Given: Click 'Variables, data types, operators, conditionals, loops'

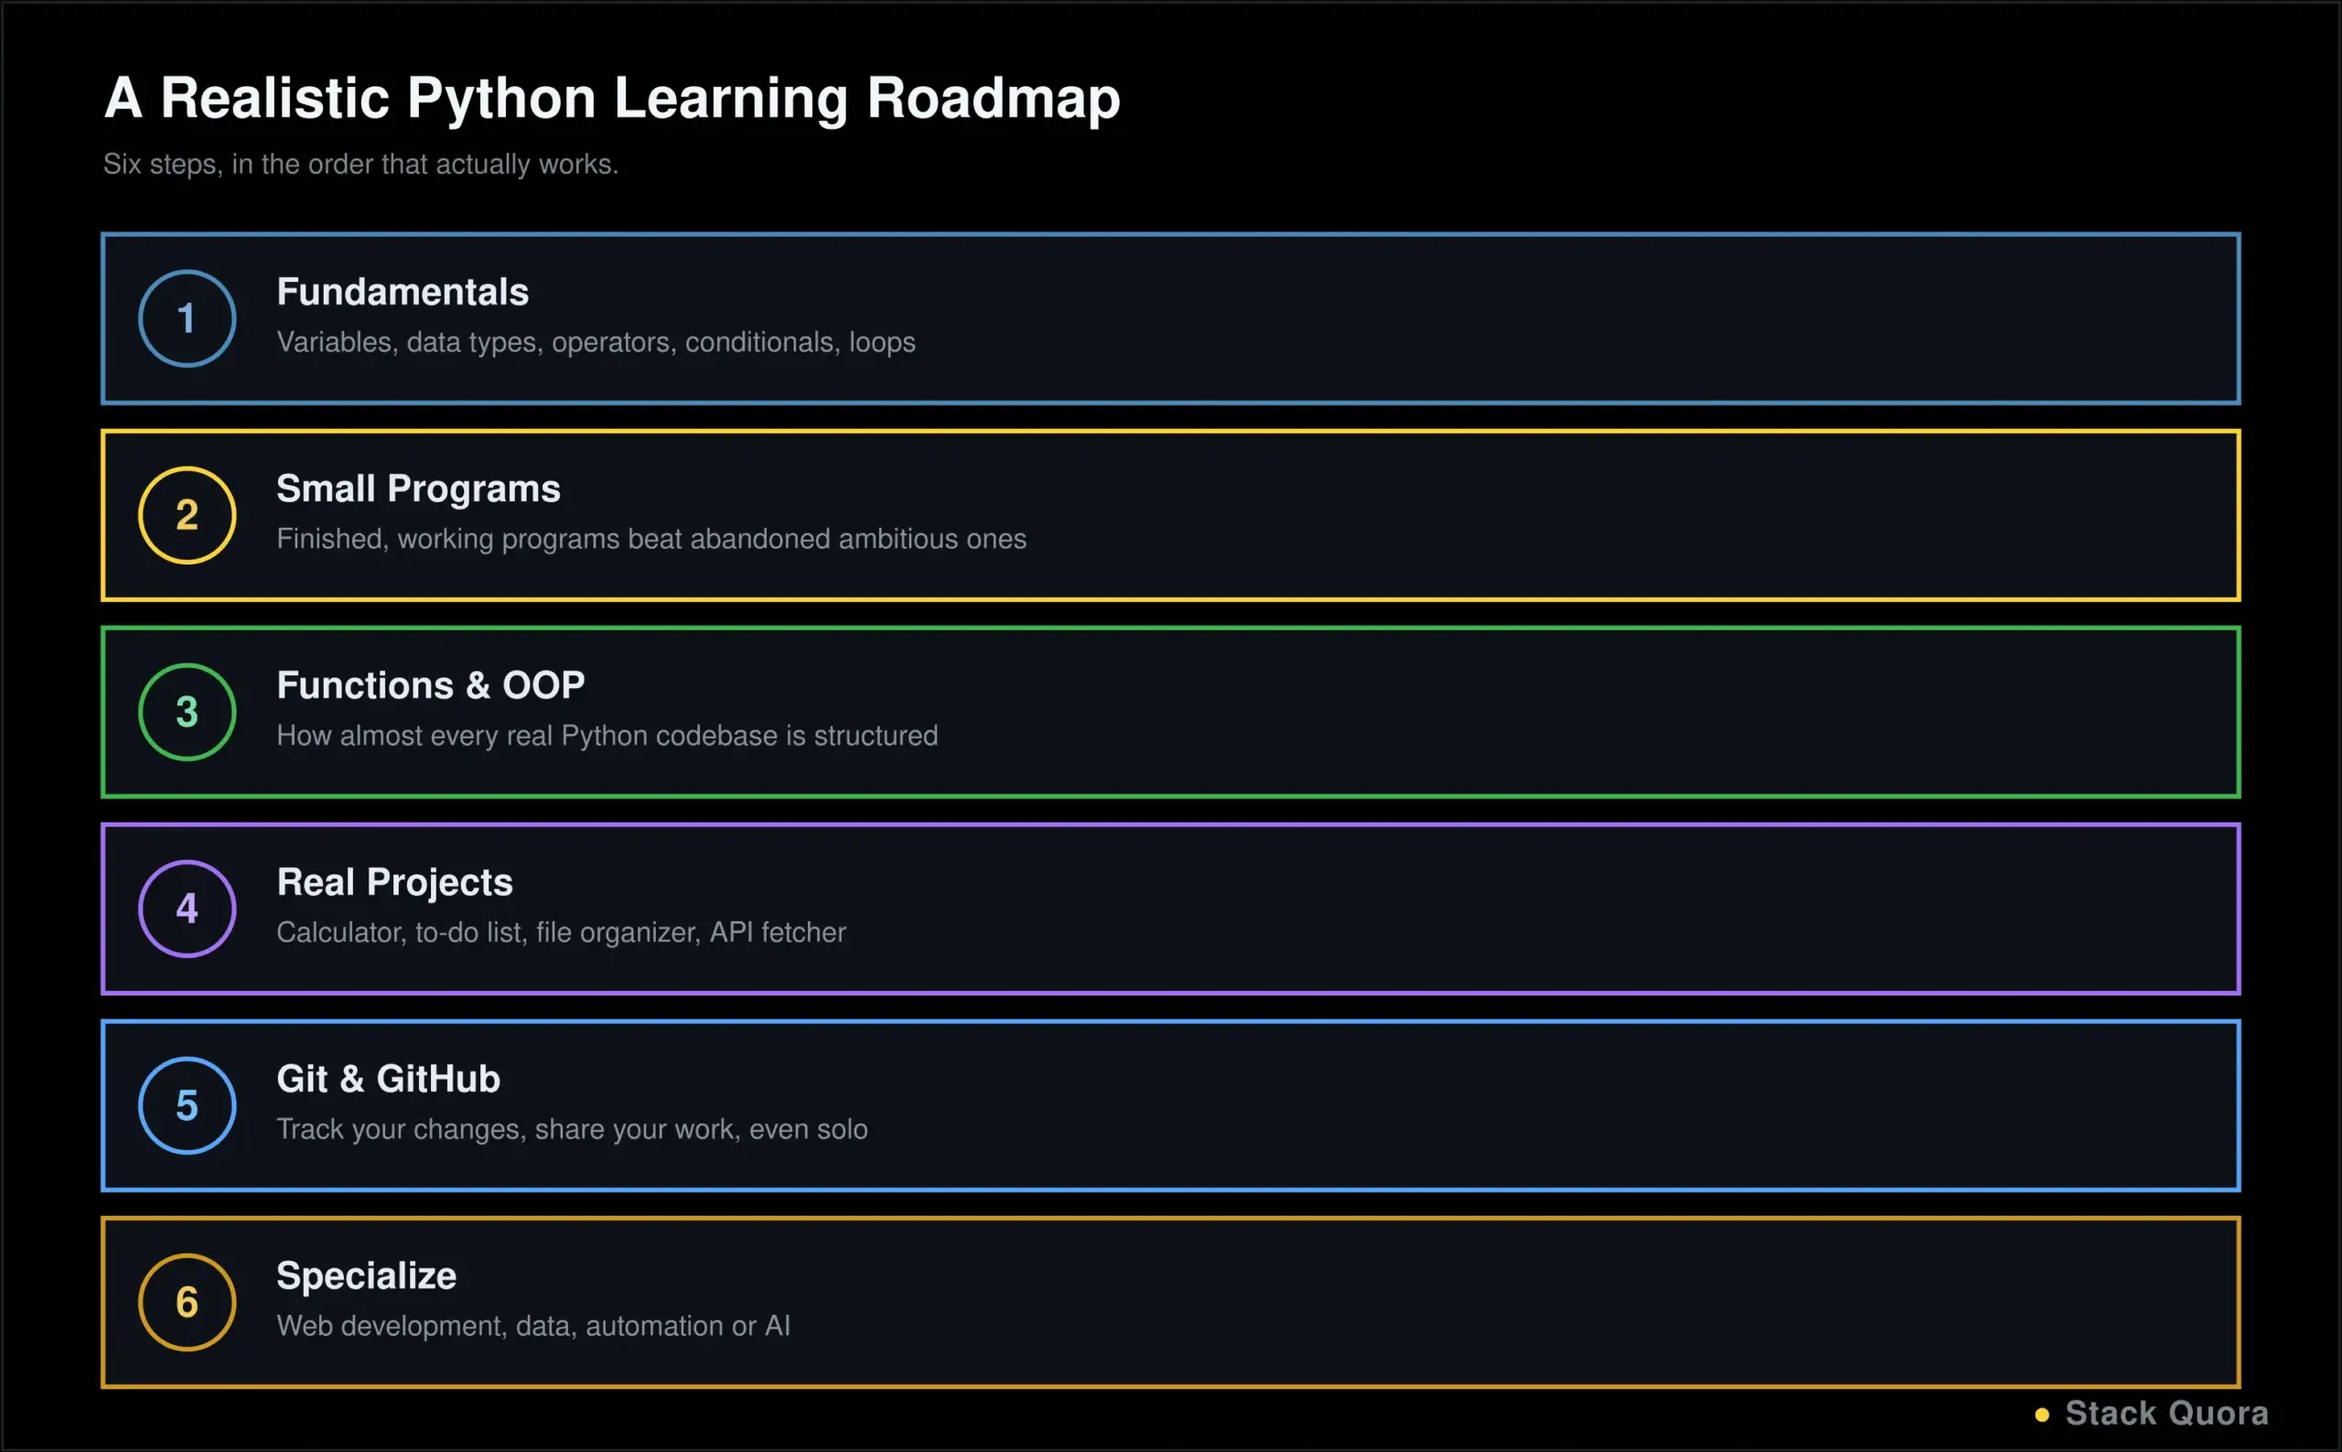Looking at the screenshot, I should 596,343.
